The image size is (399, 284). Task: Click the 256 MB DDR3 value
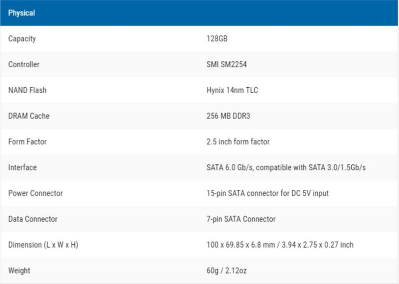(x=228, y=116)
